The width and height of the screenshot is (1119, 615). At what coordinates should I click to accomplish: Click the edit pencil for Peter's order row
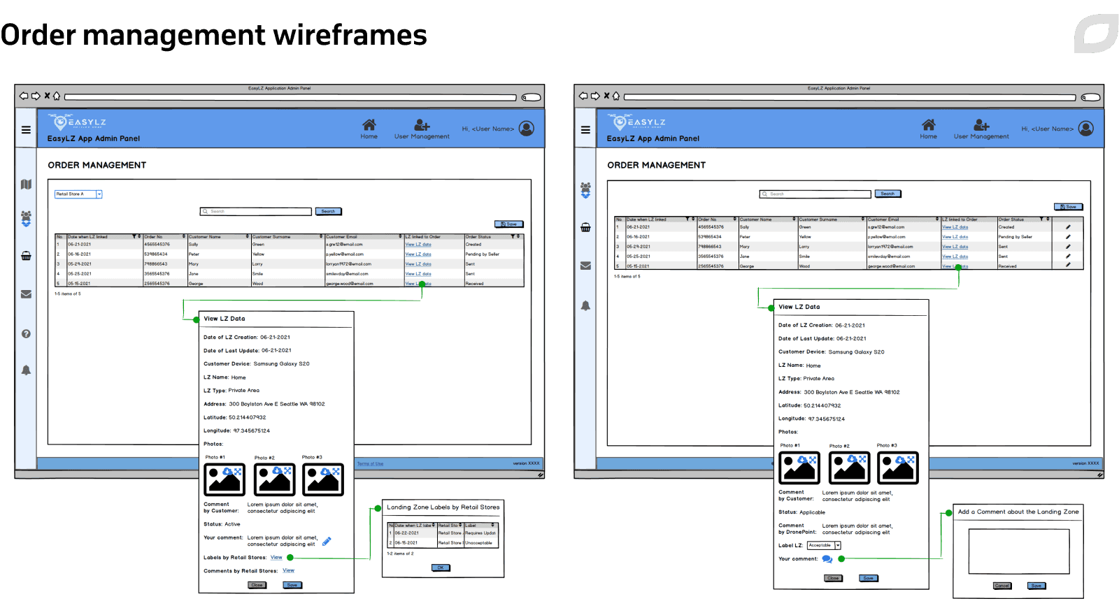pyautogui.click(x=1068, y=237)
